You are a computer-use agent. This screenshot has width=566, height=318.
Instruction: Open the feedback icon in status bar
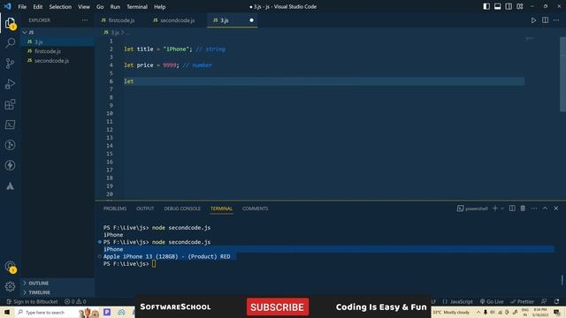(544, 301)
